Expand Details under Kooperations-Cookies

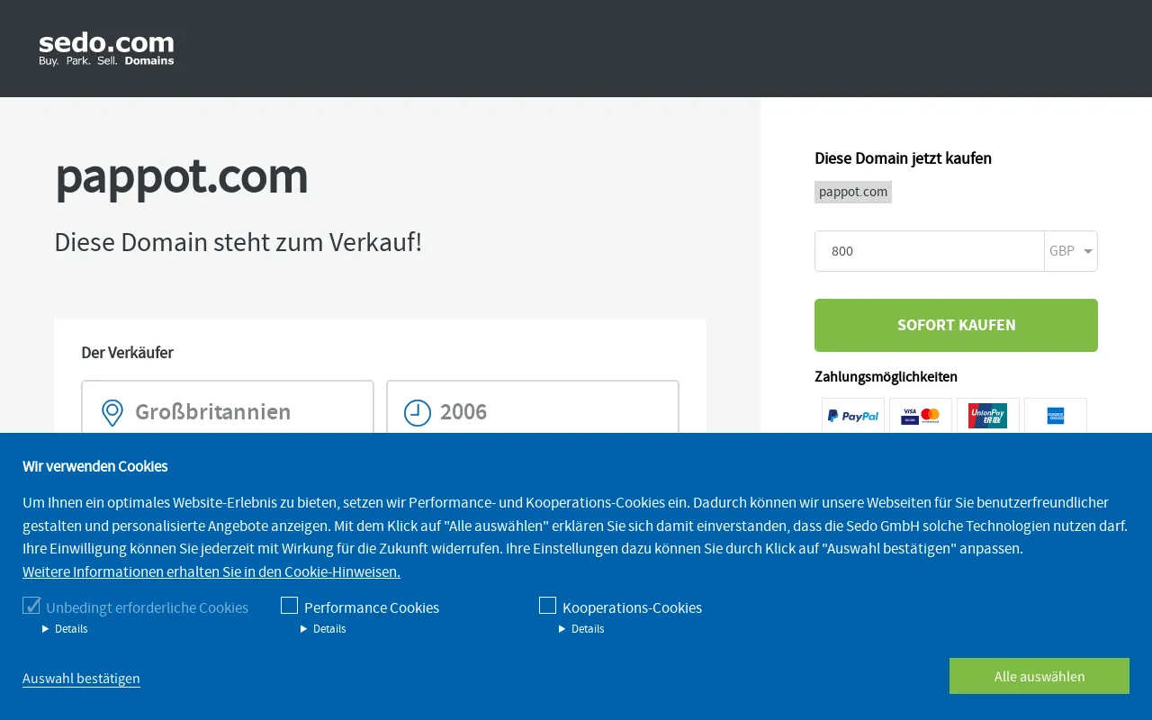point(581,629)
